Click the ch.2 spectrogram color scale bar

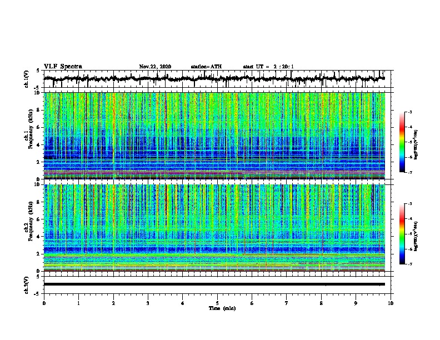[x=402, y=234]
